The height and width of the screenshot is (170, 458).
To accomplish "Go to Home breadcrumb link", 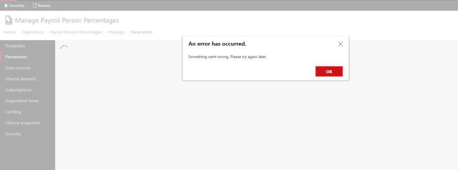I will [10, 32].
